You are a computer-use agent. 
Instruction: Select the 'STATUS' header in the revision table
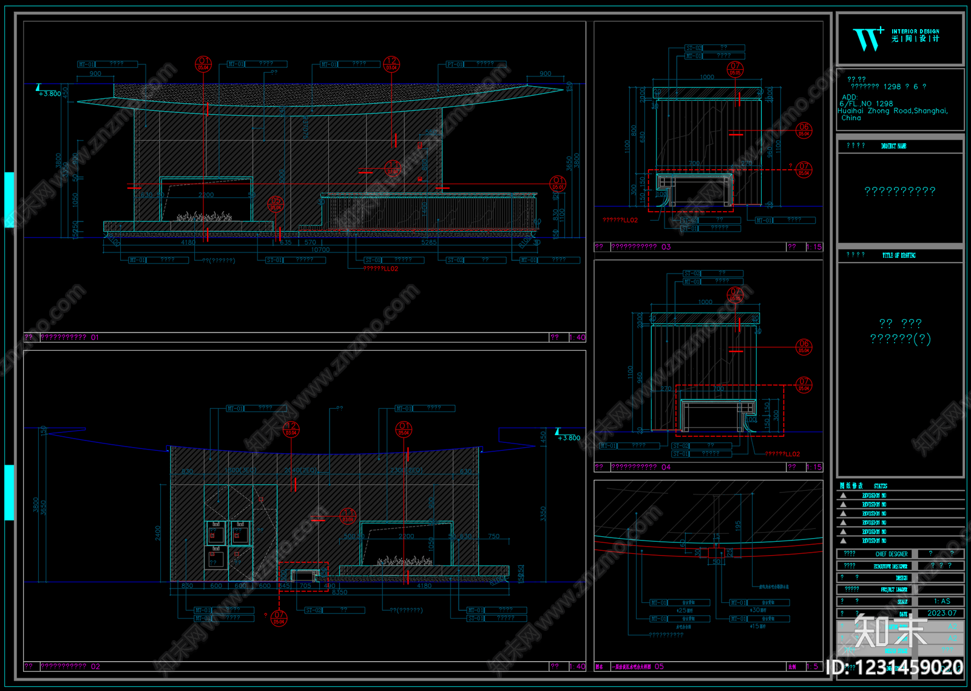coord(881,486)
